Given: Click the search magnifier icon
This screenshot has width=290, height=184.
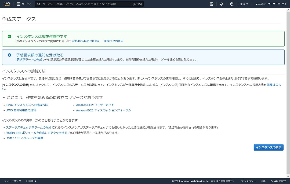Looking at the screenshot, I should tap(39, 4).
